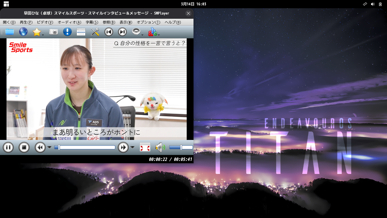Viewport: 387px width, 218px height.
Task: Skip to the next playlist item
Action: 122,32
